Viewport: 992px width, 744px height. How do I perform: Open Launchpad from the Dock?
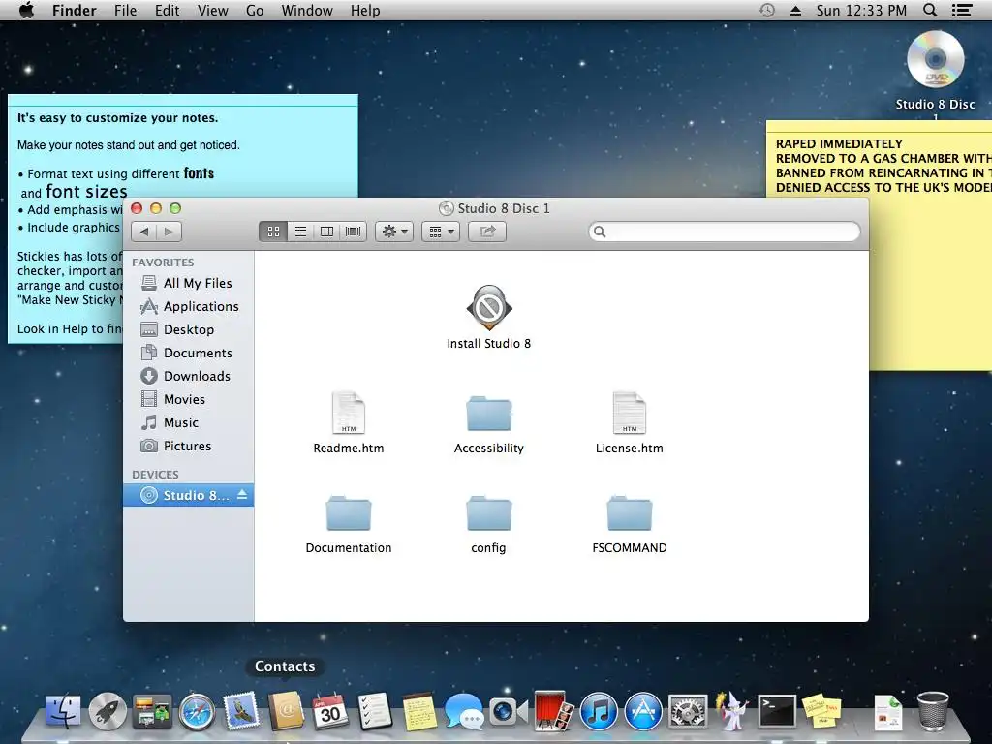tap(108, 711)
